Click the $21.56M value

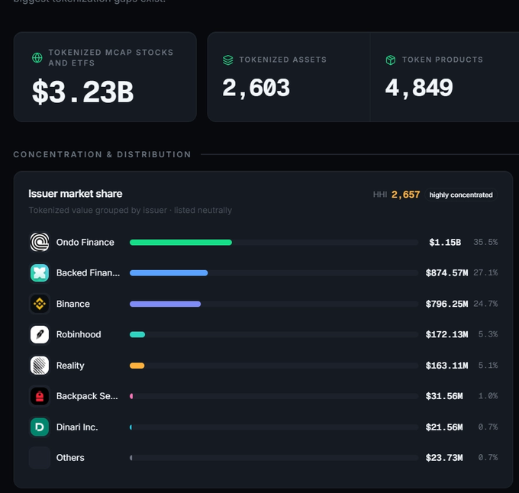click(444, 427)
